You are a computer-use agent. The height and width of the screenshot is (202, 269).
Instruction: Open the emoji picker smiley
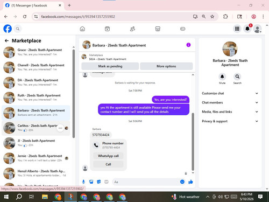(x=182, y=182)
